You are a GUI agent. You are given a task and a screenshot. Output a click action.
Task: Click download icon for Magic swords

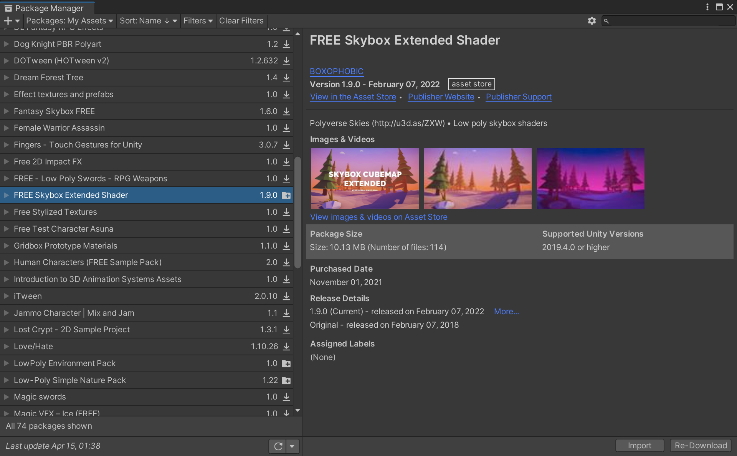286,397
